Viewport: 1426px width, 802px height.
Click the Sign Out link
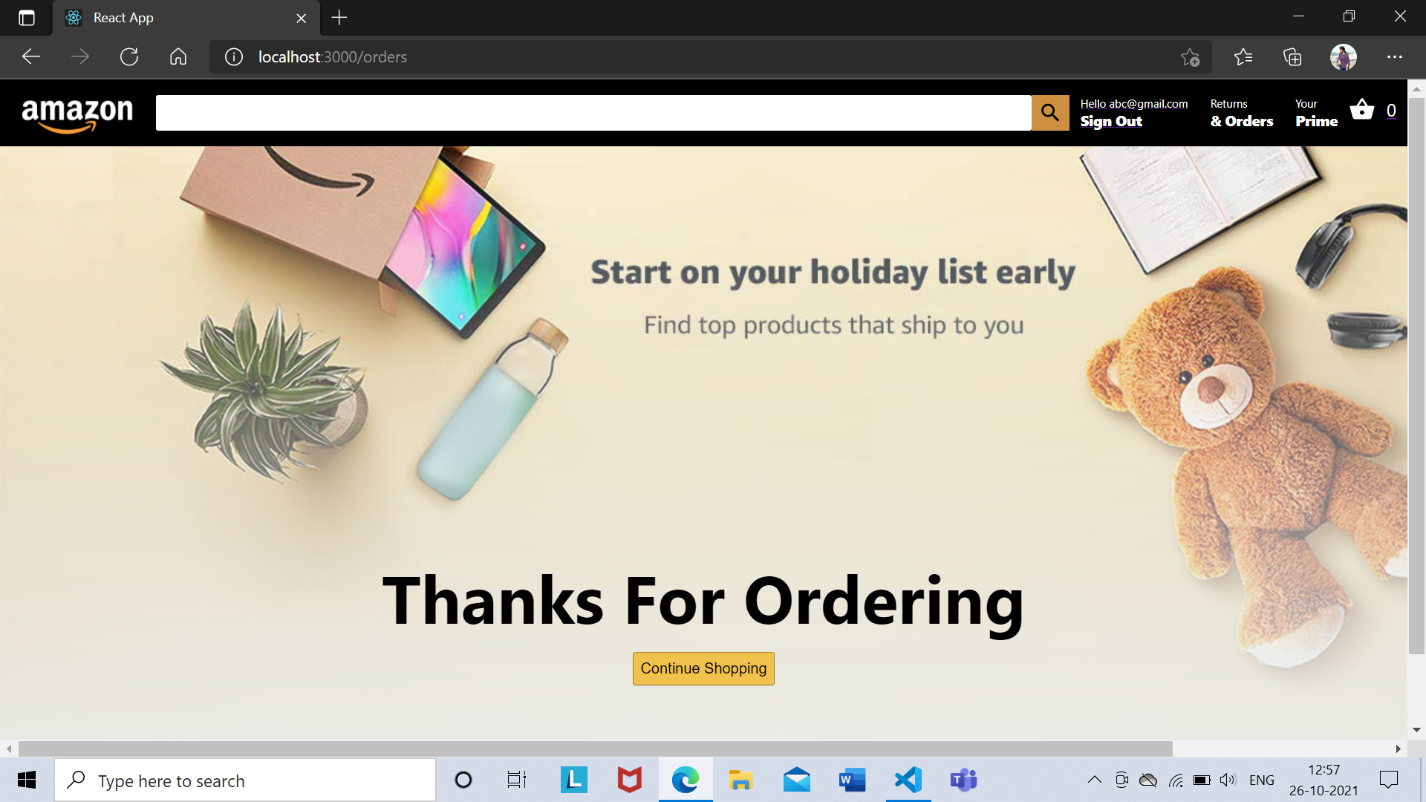[1111, 122]
